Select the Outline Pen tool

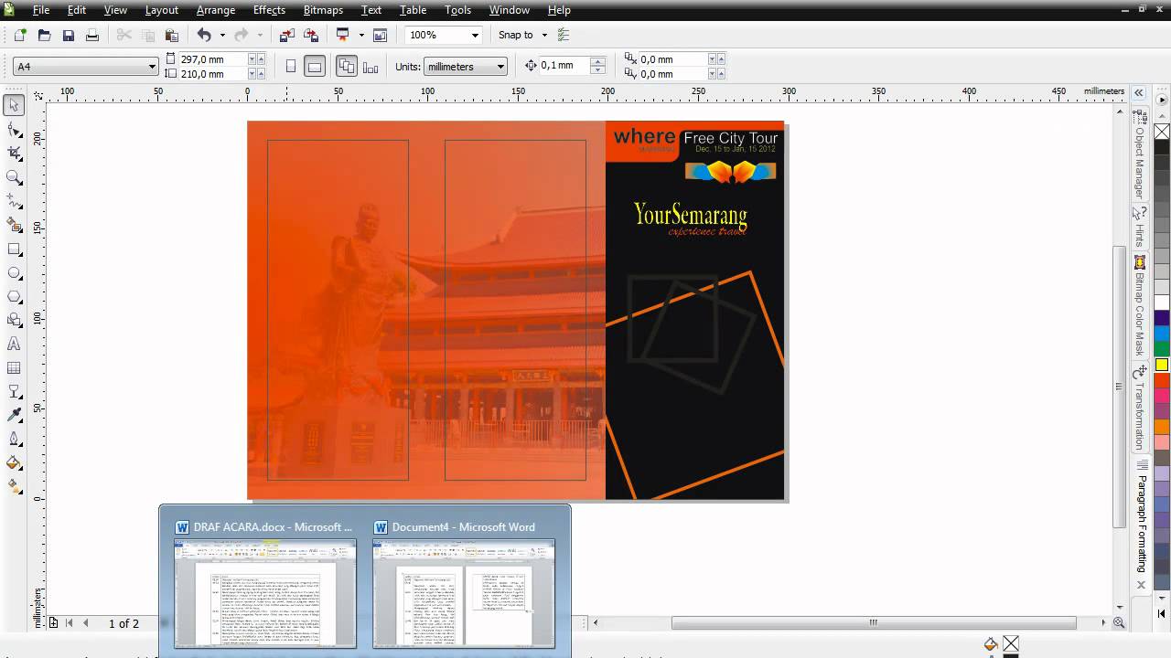(14, 439)
